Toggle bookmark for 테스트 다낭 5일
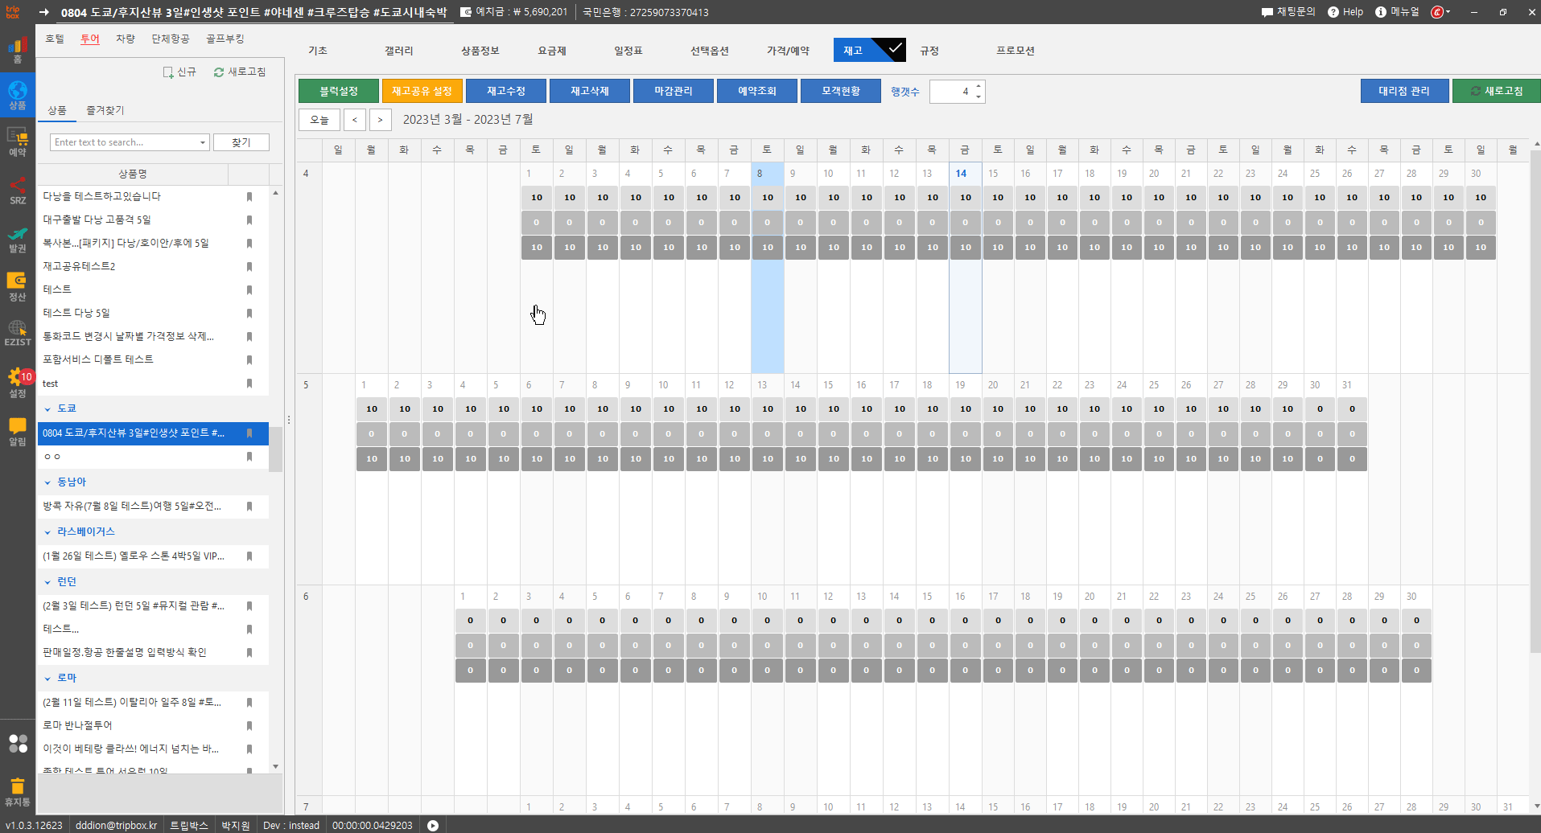This screenshot has width=1541, height=833. coord(249,314)
